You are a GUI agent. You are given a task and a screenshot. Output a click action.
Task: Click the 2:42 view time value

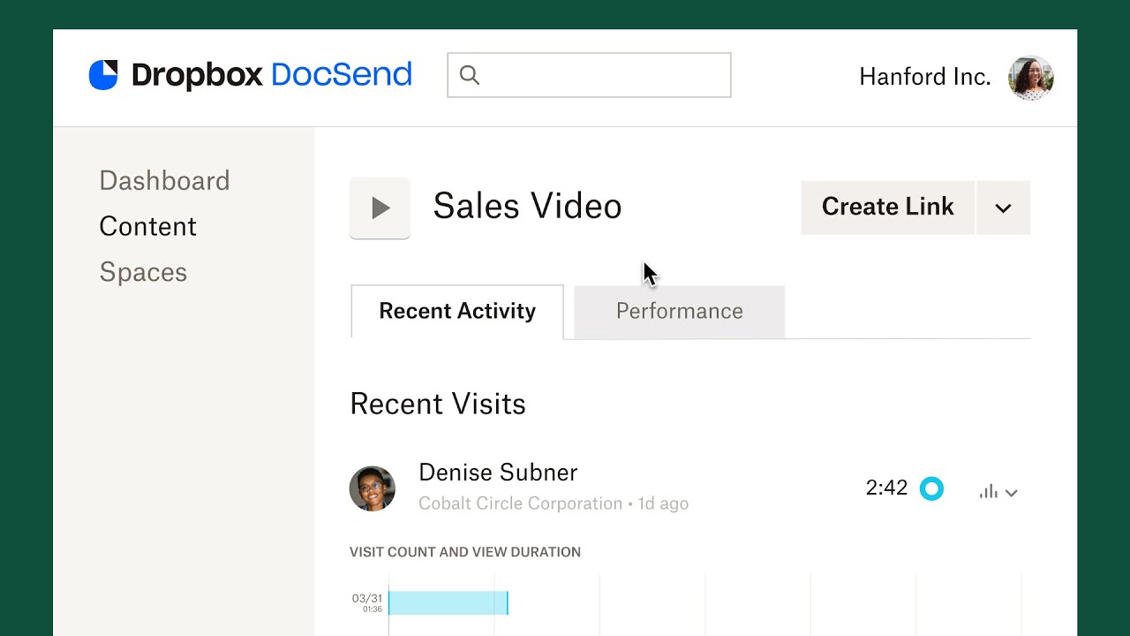886,488
